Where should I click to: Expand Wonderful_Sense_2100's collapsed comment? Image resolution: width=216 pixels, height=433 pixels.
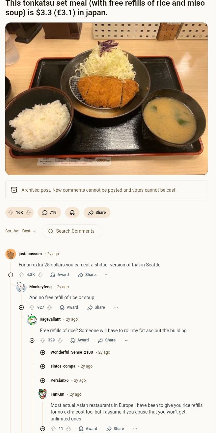click(42, 352)
